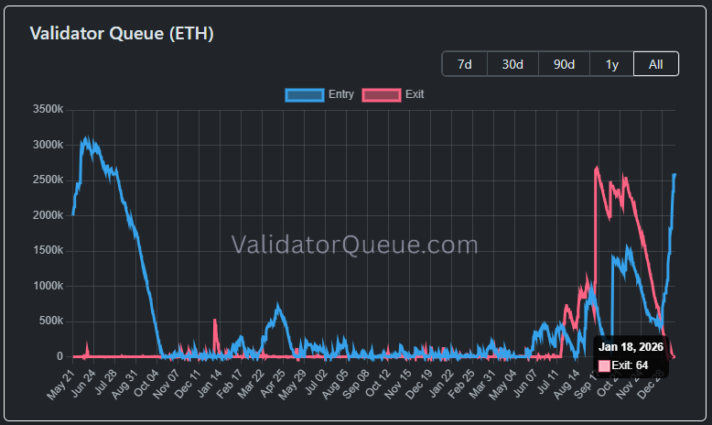Click the Entry legend label text
This screenshot has width=712, height=425.
tap(340, 94)
